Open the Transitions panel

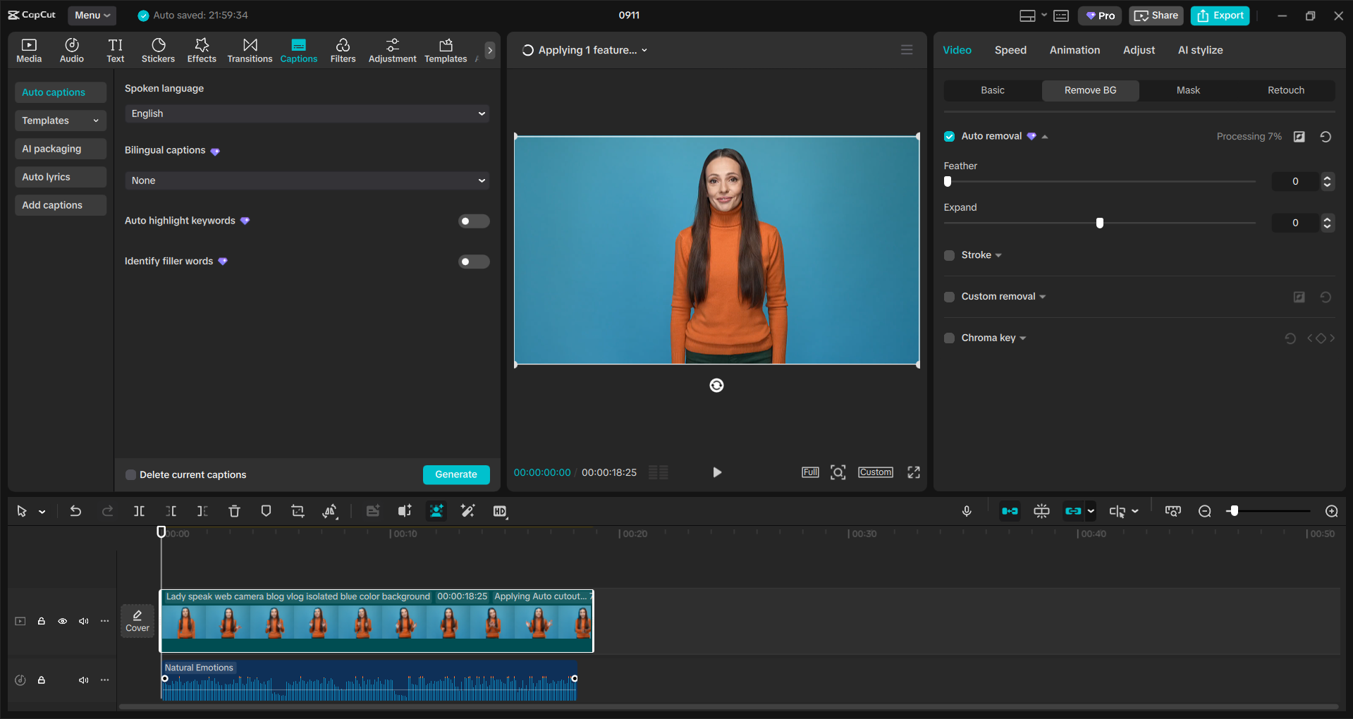[x=250, y=49]
